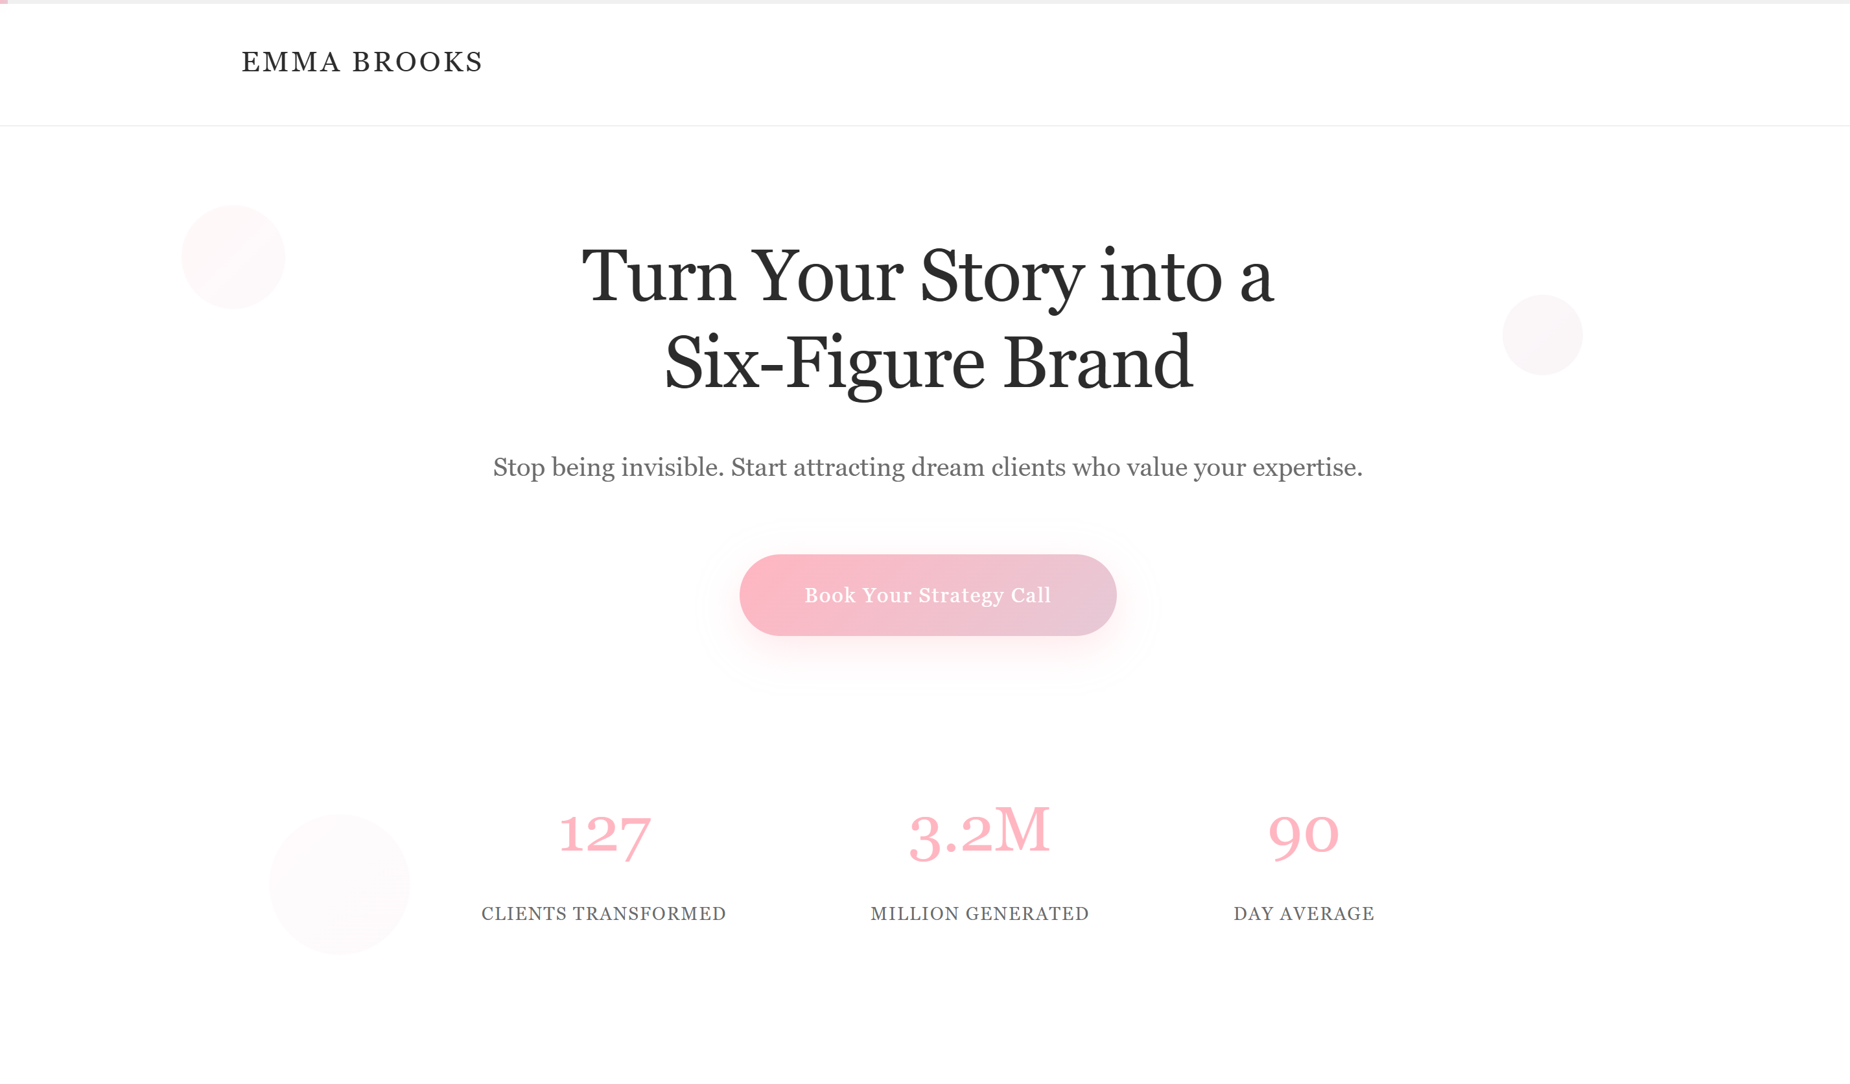1850x1084 pixels.
Task: Open the Emma Brooks homepage logo
Action: pyautogui.click(x=362, y=62)
